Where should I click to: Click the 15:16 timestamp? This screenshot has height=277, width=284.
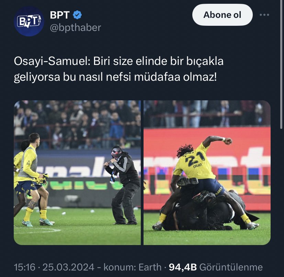[x=24, y=267]
